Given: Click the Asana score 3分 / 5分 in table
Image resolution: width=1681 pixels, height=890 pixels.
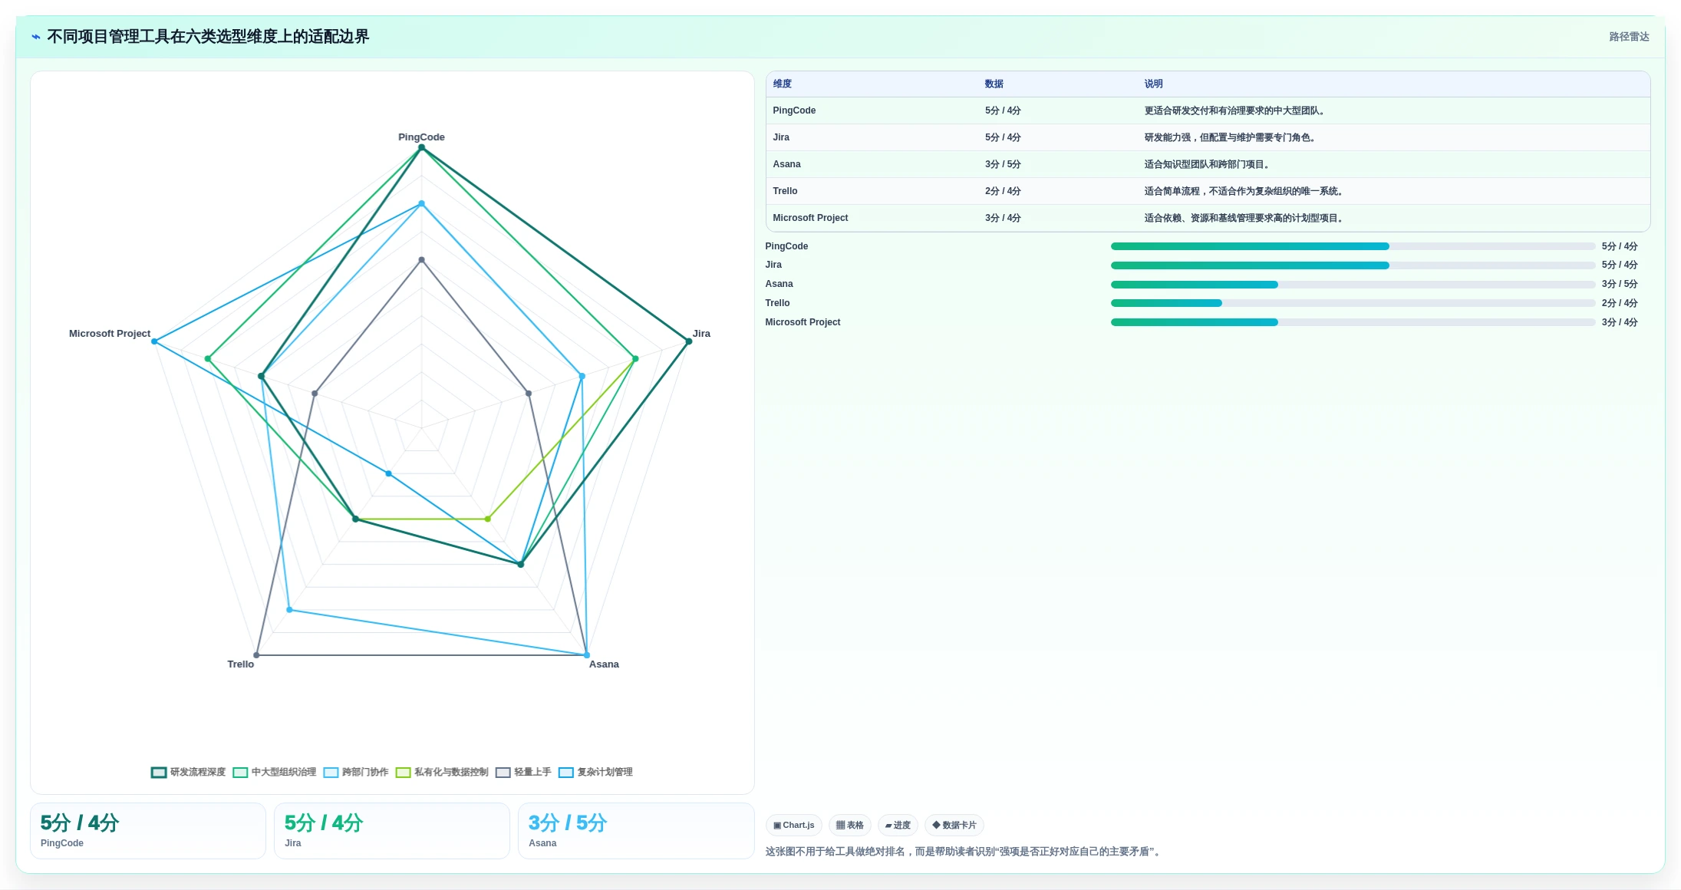Looking at the screenshot, I should pos(1003,164).
